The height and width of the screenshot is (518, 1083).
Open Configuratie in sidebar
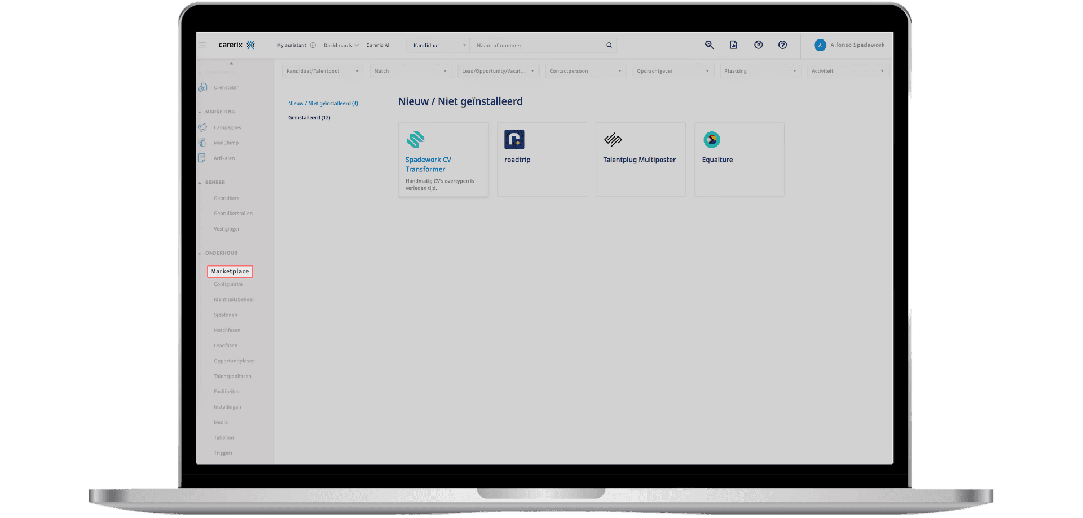coord(228,284)
